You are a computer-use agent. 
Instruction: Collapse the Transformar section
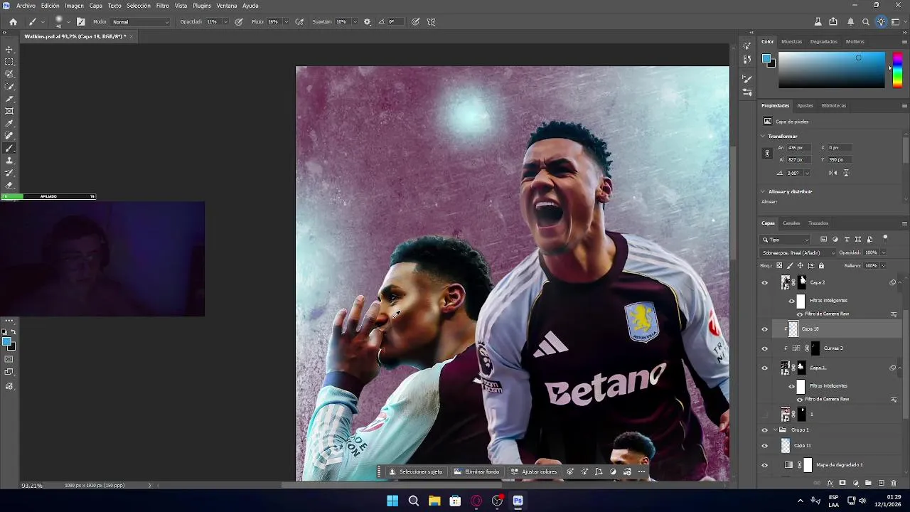(763, 136)
